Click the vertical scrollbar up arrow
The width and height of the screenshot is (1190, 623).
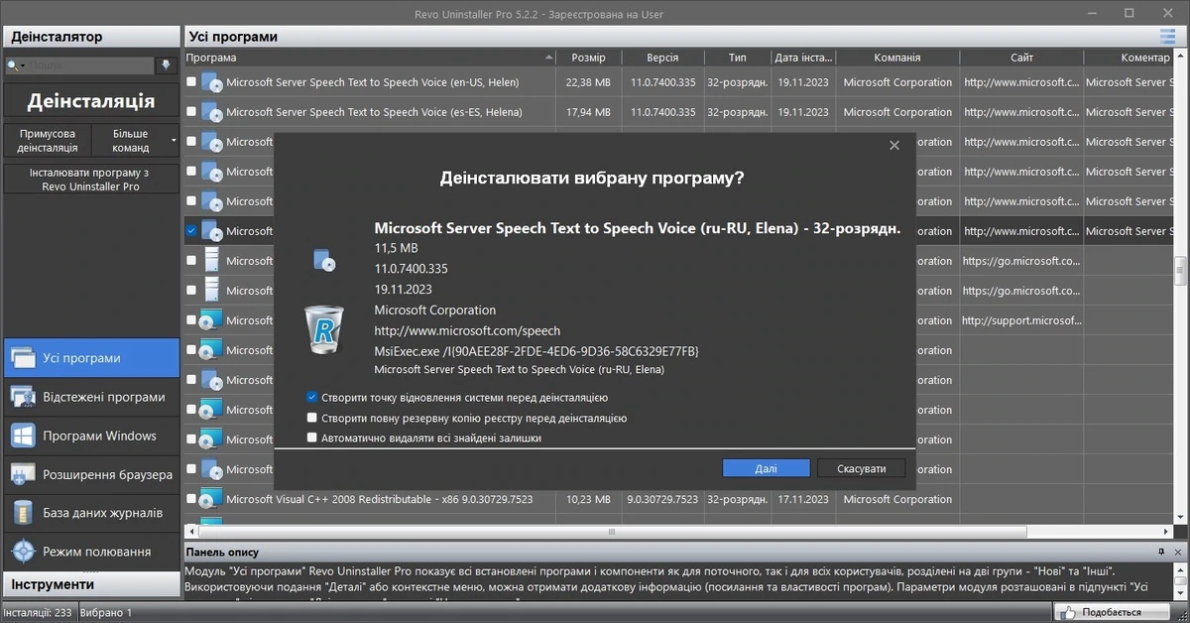tap(1182, 58)
